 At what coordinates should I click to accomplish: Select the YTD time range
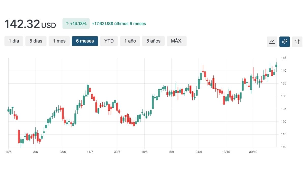pos(109,41)
